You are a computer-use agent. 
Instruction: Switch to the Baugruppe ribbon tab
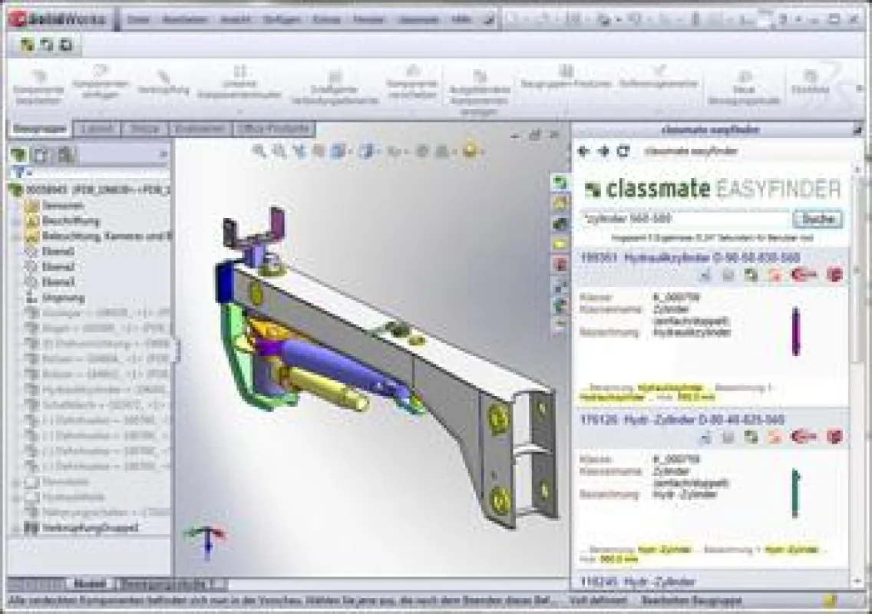tap(39, 129)
